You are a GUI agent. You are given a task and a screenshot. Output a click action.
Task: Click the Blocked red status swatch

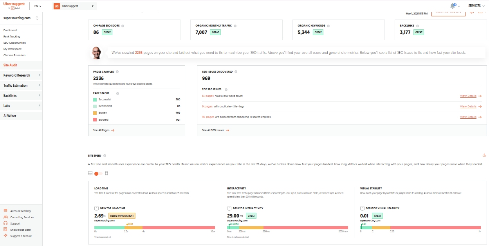click(x=95, y=119)
